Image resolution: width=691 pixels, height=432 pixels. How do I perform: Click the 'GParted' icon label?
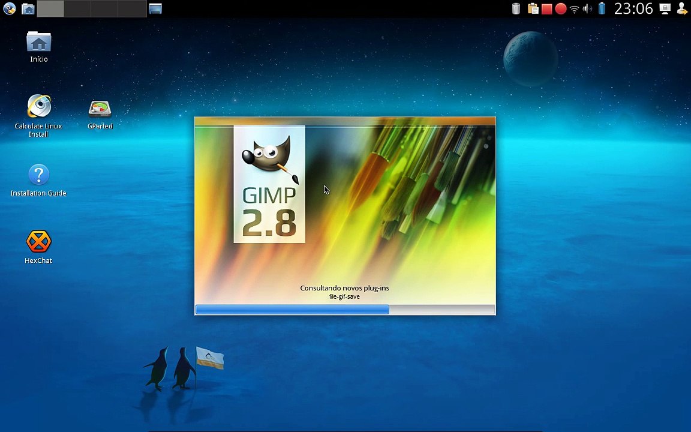tap(100, 126)
